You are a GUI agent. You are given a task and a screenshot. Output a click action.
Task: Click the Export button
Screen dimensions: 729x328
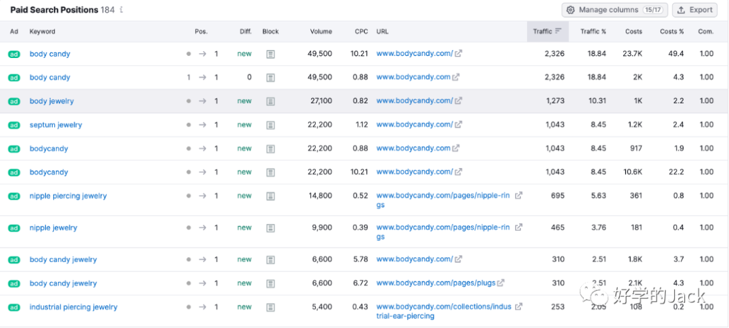click(695, 9)
